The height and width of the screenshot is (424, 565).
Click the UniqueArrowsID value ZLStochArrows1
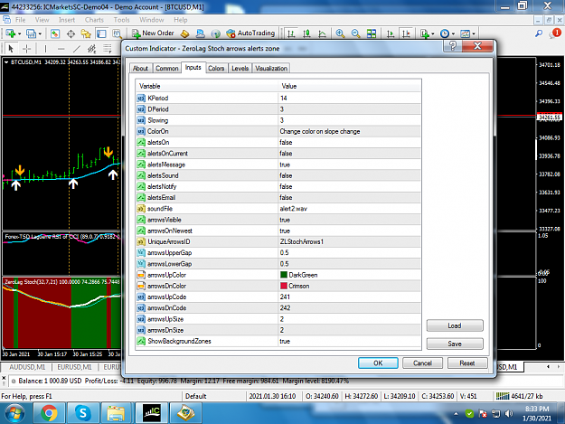pyautogui.click(x=302, y=241)
